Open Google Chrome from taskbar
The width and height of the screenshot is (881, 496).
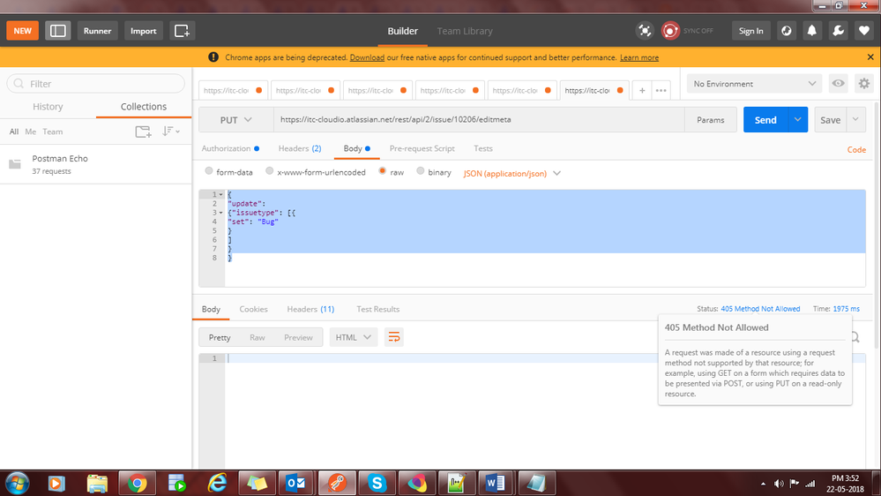pos(137,483)
